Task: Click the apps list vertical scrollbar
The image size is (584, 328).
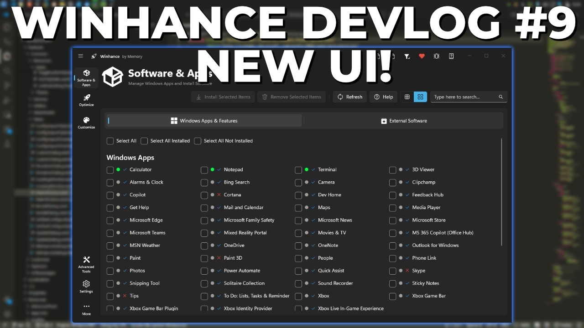Action: [x=501, y=192]
